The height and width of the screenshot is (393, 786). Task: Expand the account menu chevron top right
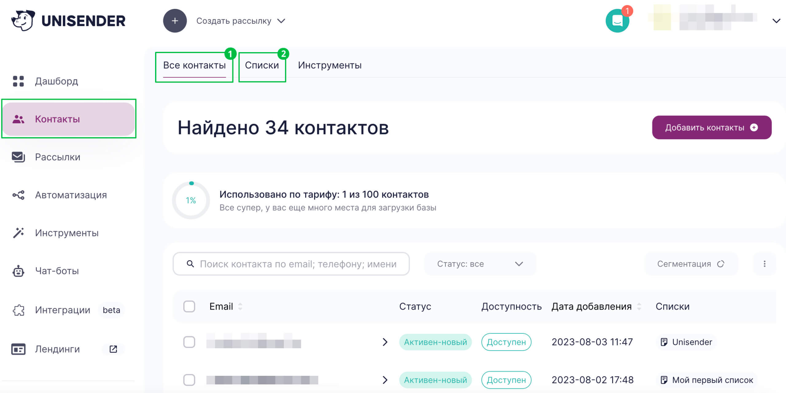pos(776,21)
